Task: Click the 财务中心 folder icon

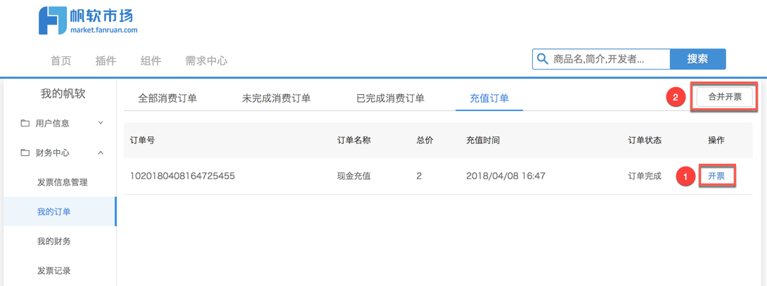Action: pyautogui.click(x=25, y=152)
